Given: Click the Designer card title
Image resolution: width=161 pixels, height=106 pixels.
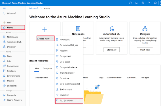Looking at the screenshot, I should pos(145,34).
